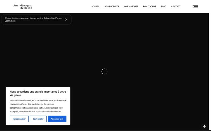The image size is (211, 131).
Task: Click the cookie description paragraph
Action: point(38,106)
